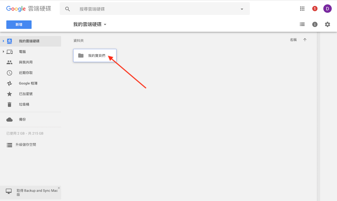
Task: Click the 已加星號 star icon
Action: [x=9, y=94]
